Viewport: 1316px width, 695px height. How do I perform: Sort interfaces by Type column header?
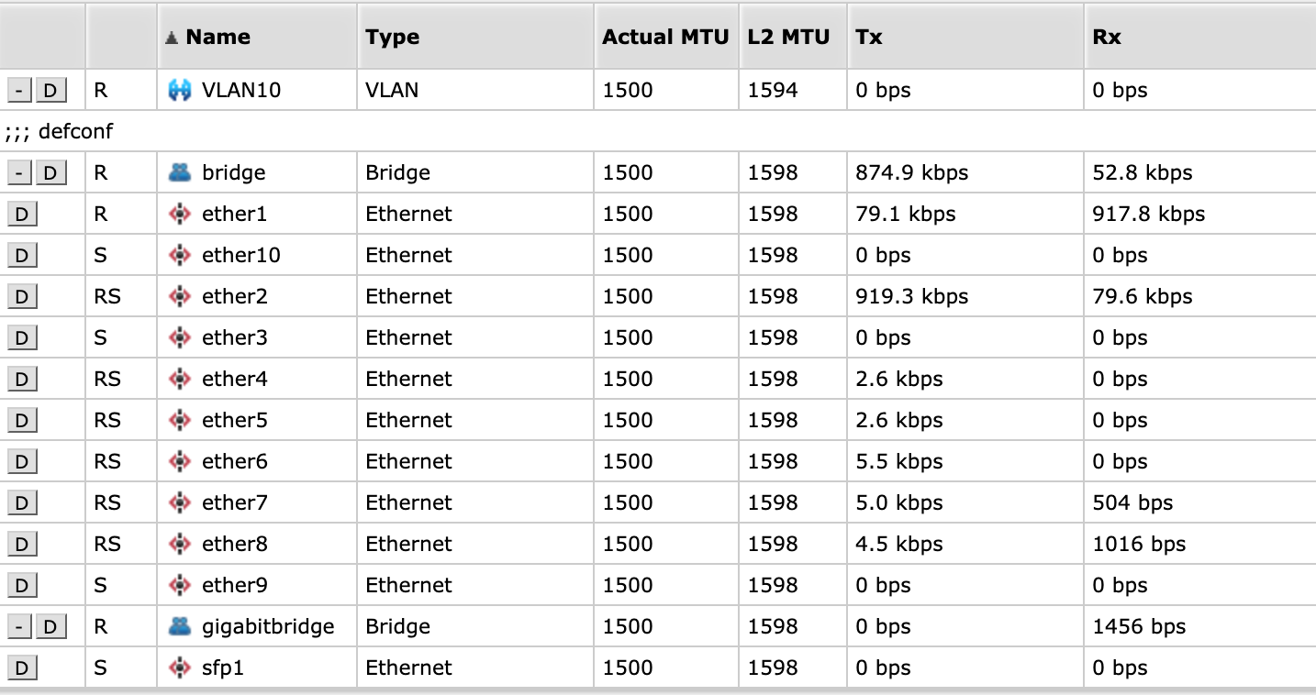pos(392,37)
